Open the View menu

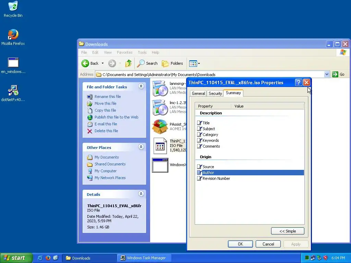click(108, 52)
